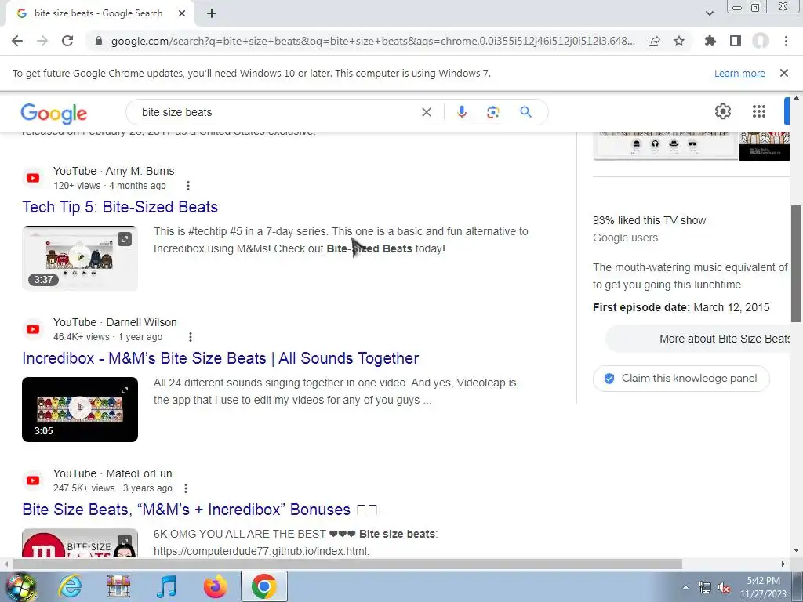Reload the Google search page

coord(67,41)
